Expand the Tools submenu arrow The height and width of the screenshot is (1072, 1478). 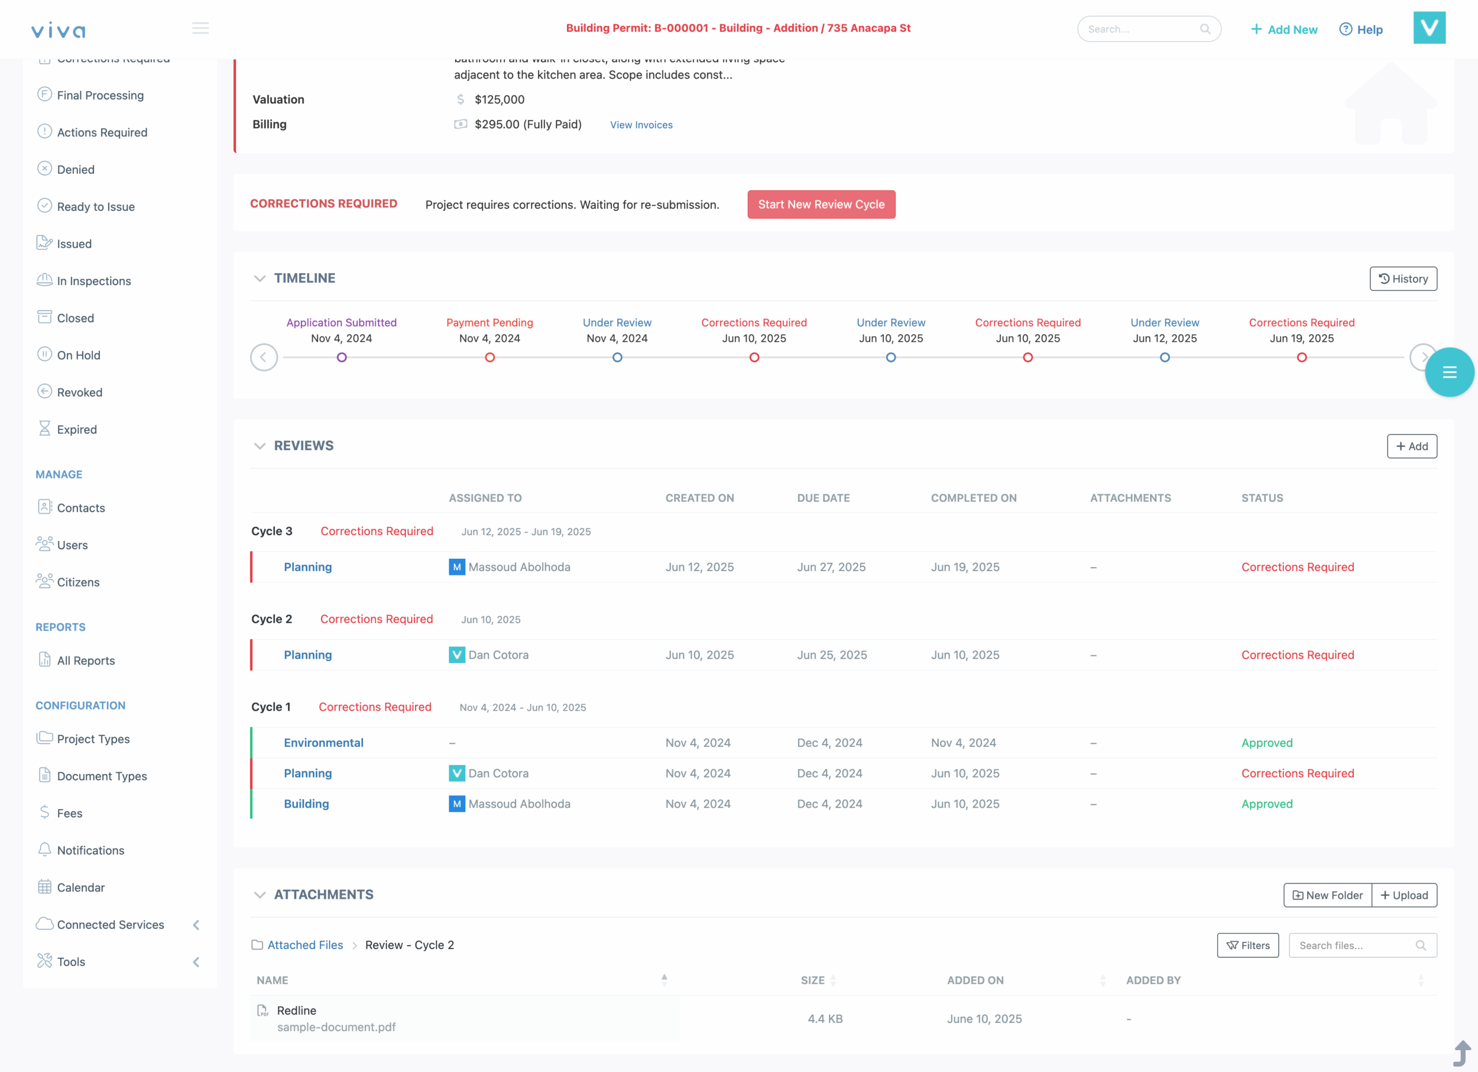(x=196, y=962)
